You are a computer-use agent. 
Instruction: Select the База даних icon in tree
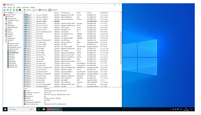click(x=6, y=40)
